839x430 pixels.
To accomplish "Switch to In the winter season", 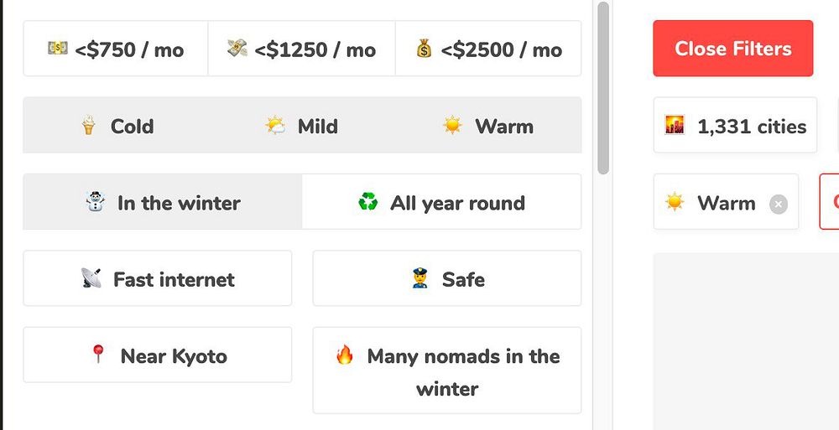I will click(163, 203).
